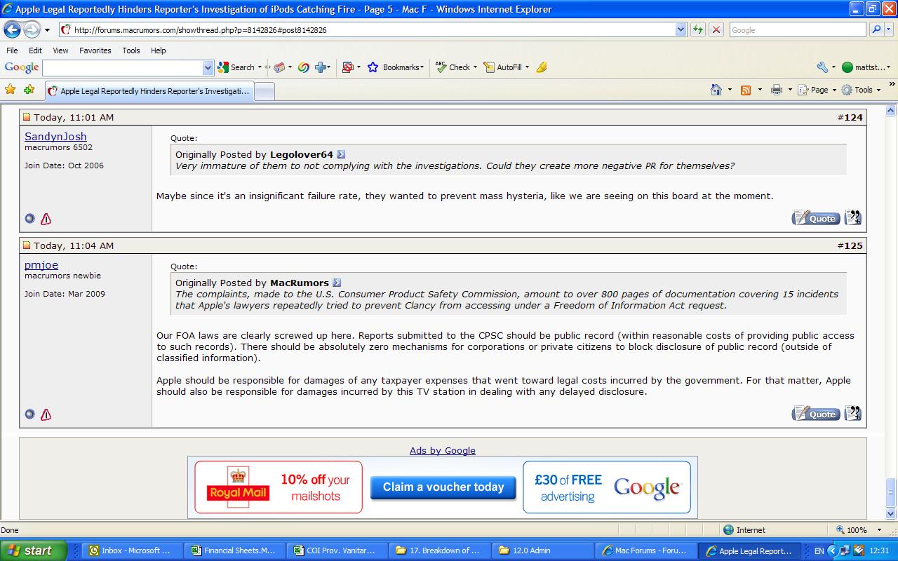Image resolution: width=898 pixels, height=561 pixels.
Task: Click the page vertical scrollbar thumb
Action: point(891,492)
